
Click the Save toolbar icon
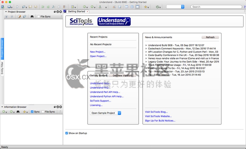(x=30, y=7)
